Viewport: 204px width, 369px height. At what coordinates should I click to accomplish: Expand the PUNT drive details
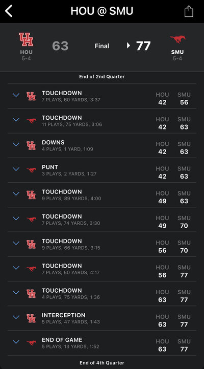tap(16, 169)
